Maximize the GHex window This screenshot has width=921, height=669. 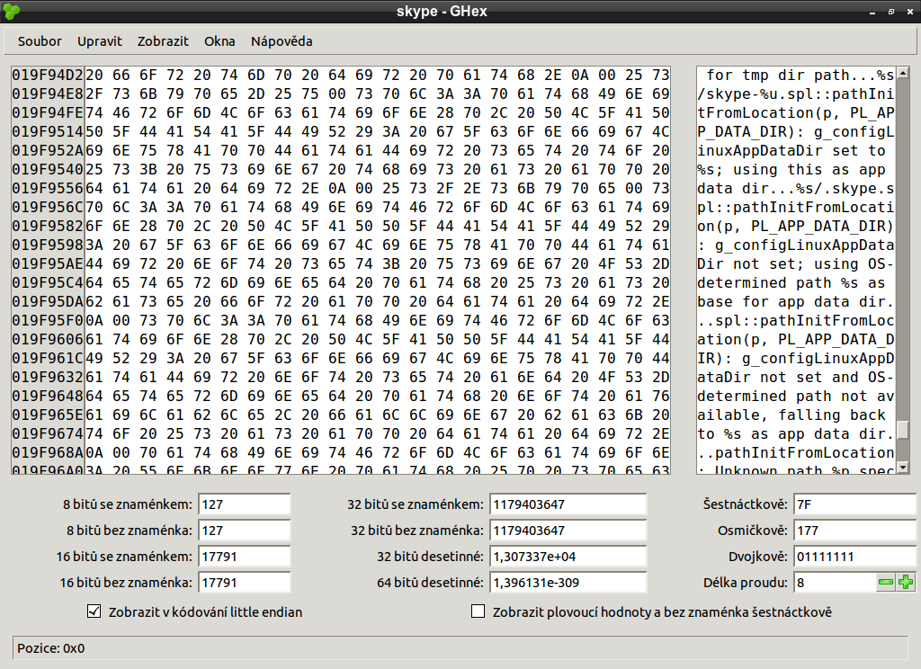pyautogui.click(x=891, y=12)
